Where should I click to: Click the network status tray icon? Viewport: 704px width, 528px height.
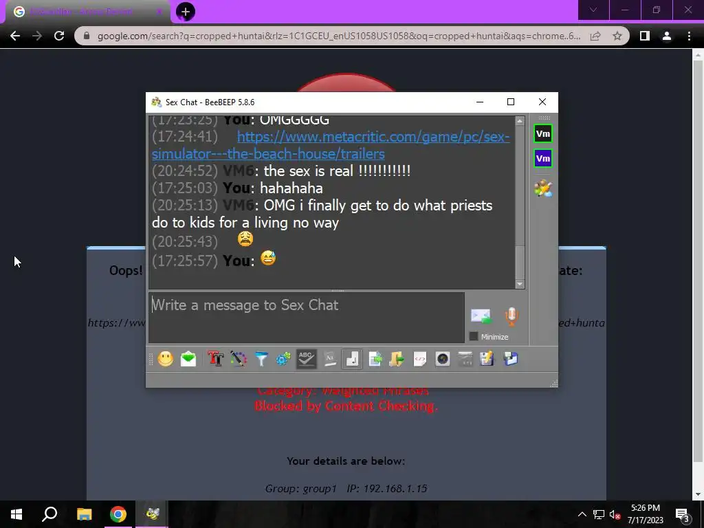[x=599, y=514]
